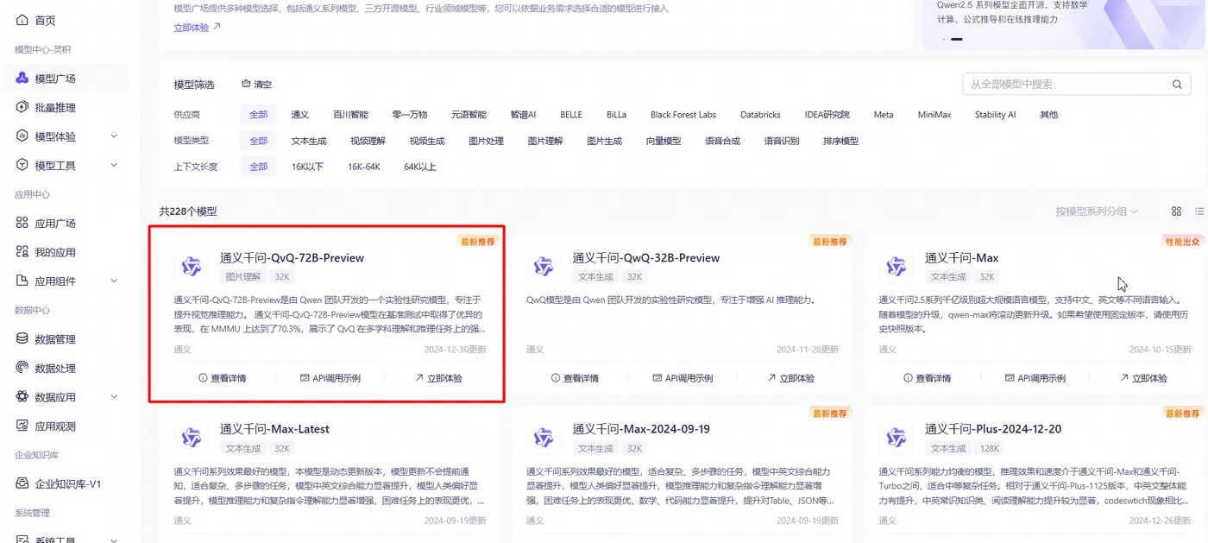Filter suppliers by Black Forest Labs
This screenshot has height=543, width=1208.
point(683,115)
